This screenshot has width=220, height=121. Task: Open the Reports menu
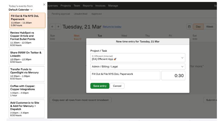[x=88, y=6]
